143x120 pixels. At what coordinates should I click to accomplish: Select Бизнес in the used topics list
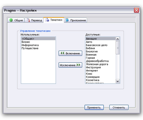click(x=38, y=42)
